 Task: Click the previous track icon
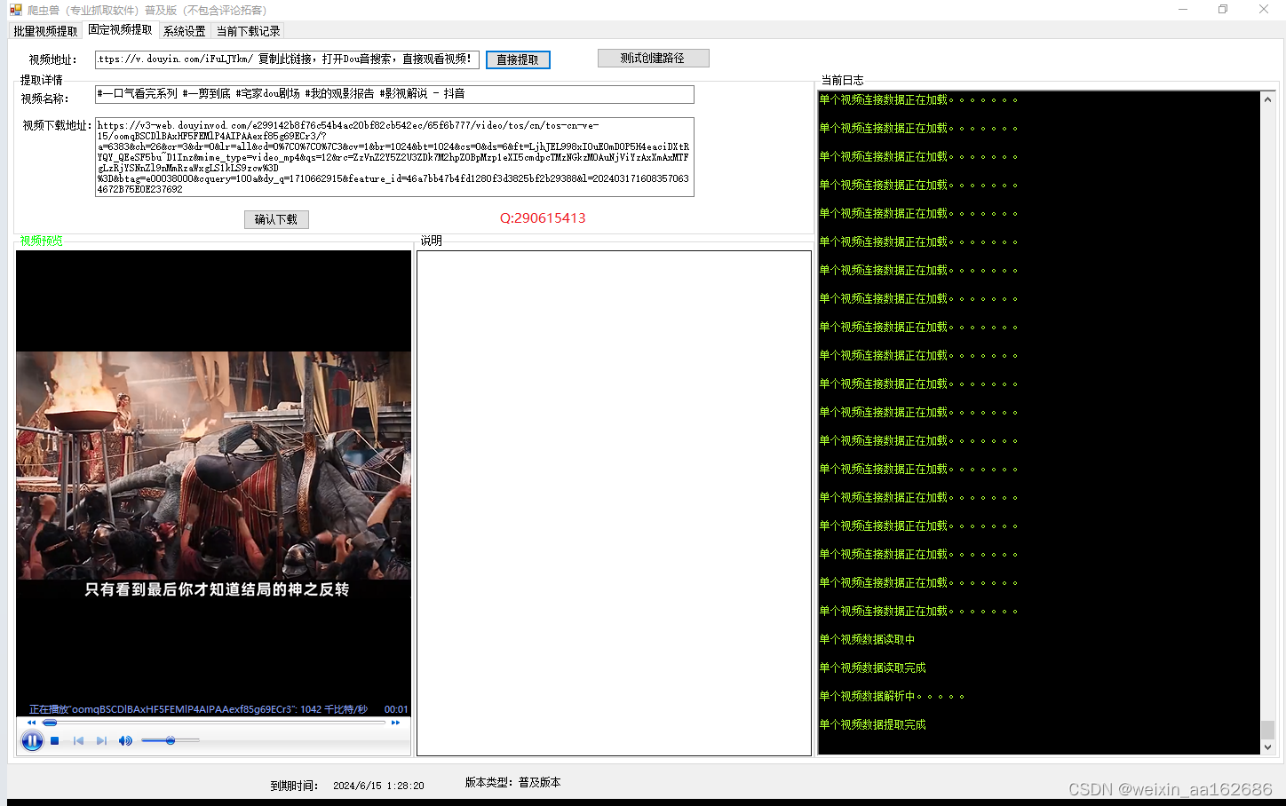pyautogui.click(x=78, y=740)
